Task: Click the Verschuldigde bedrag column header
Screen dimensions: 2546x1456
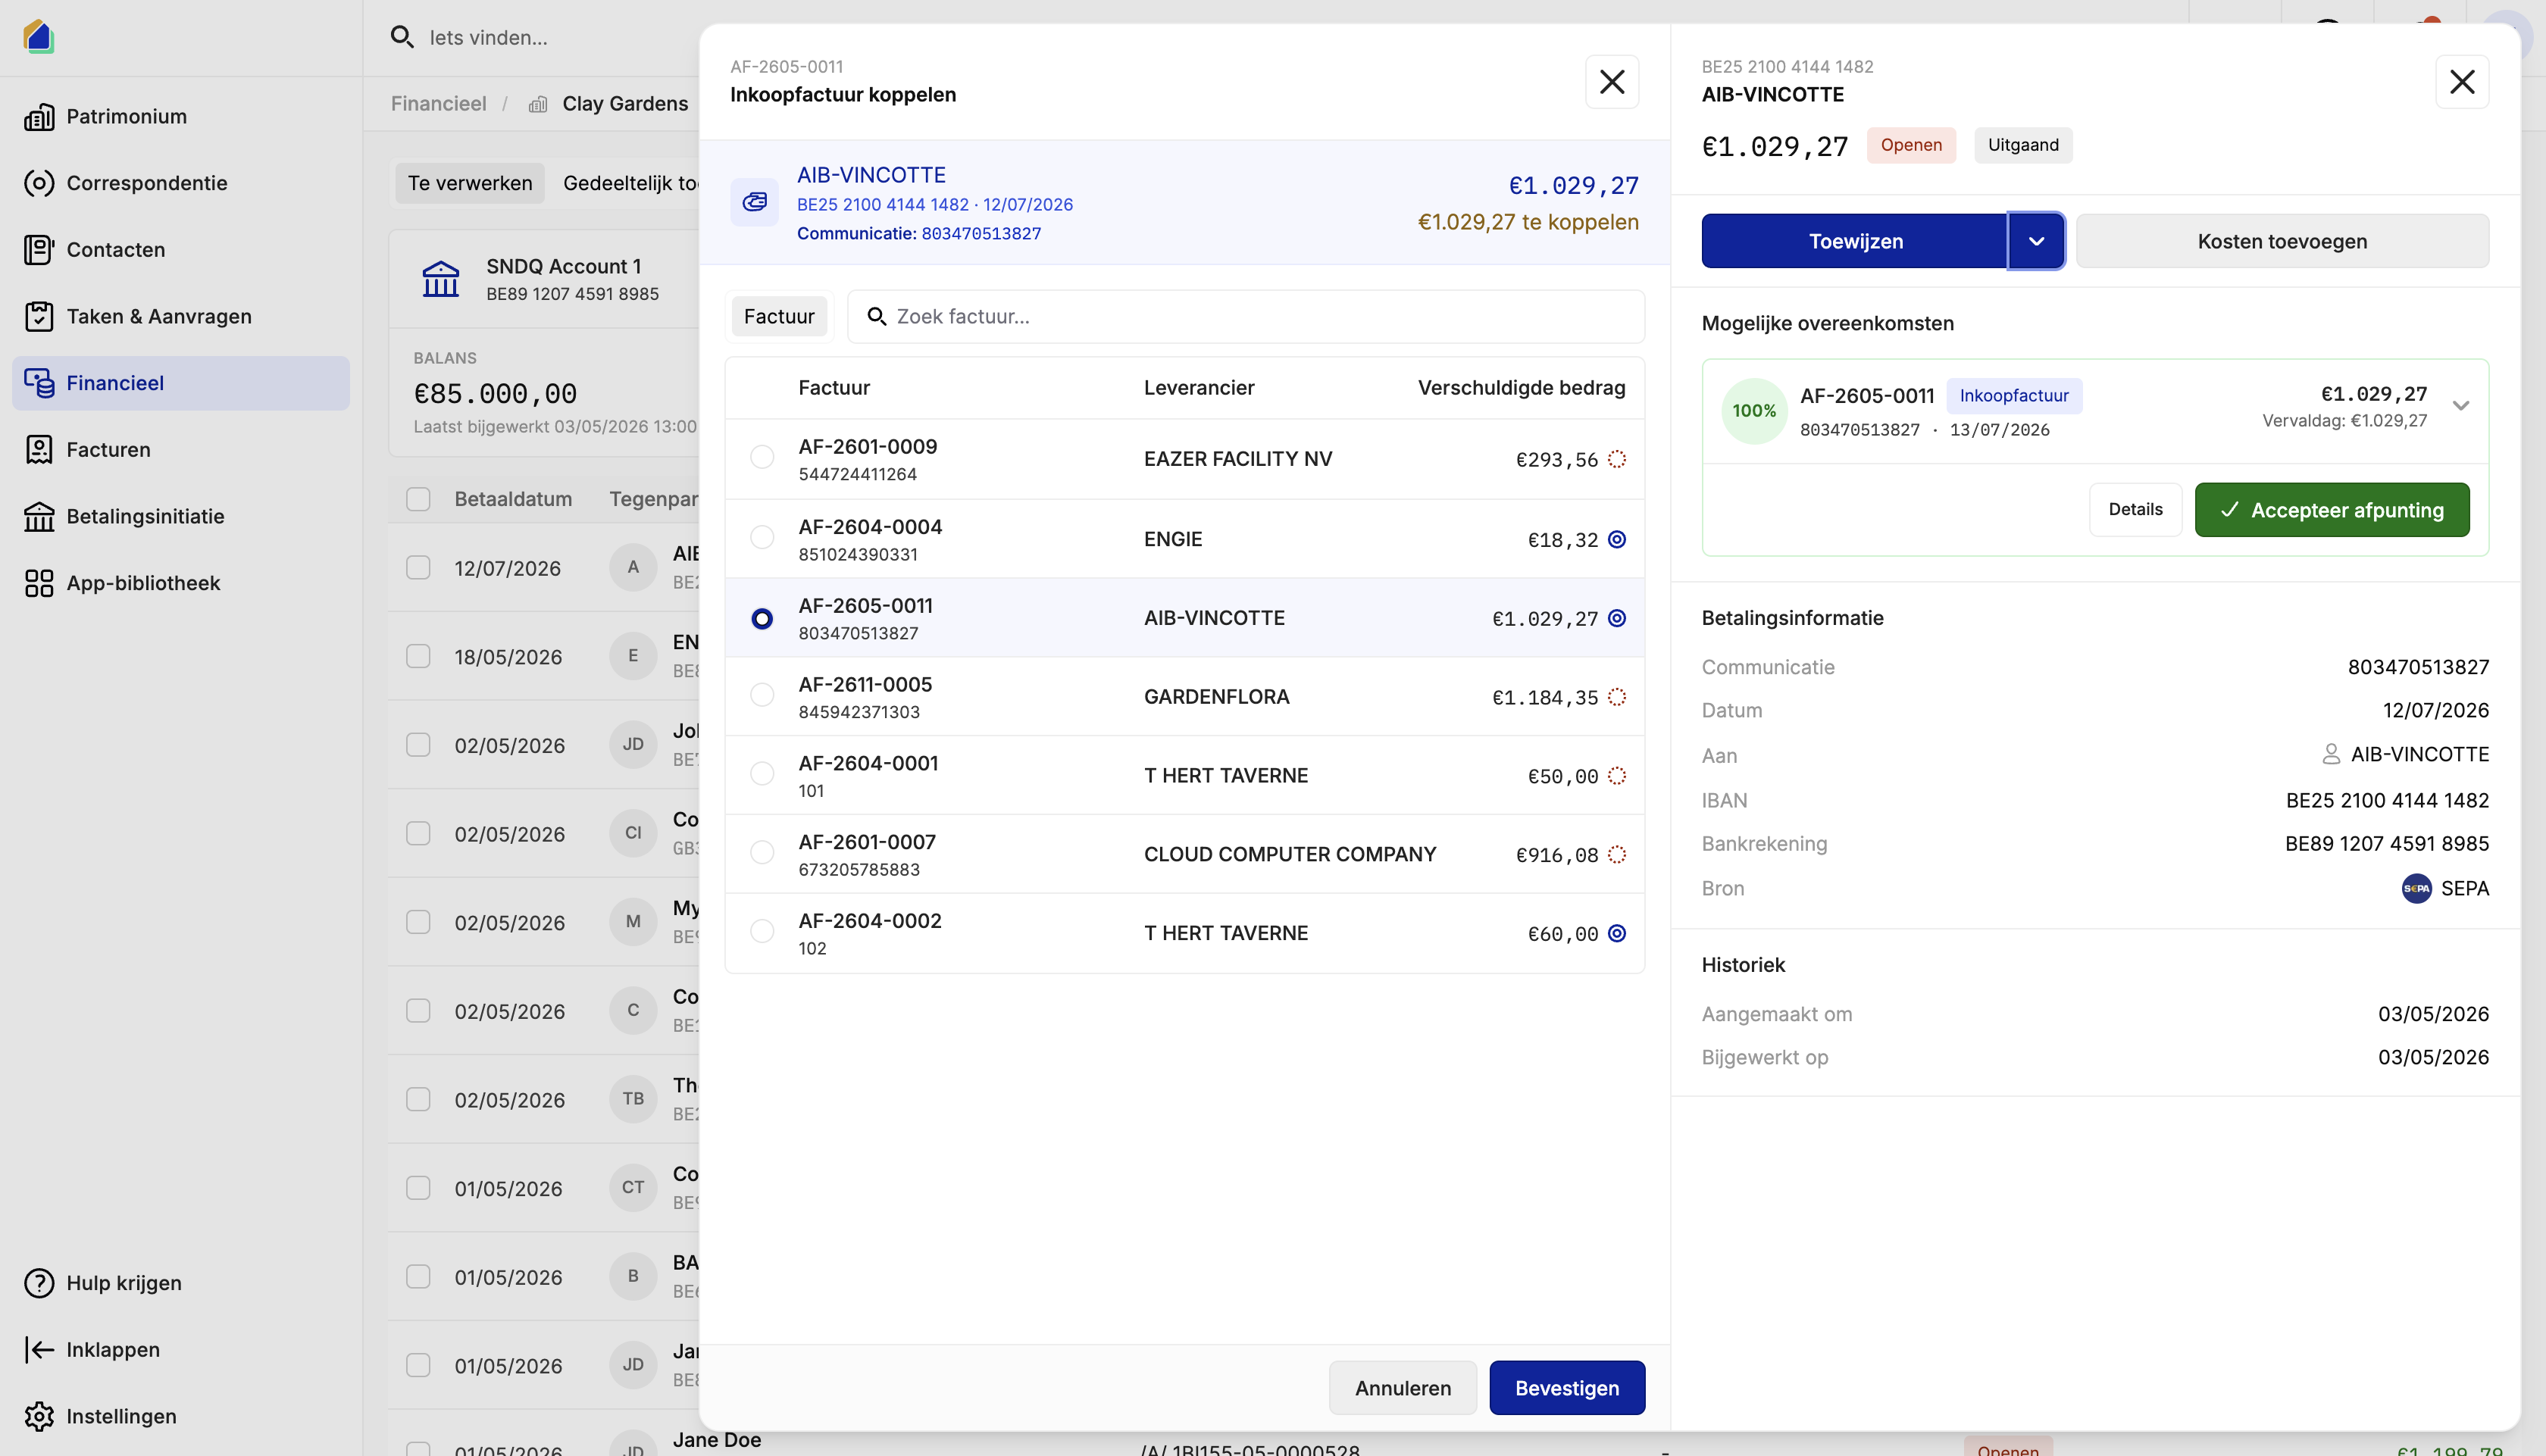Action: 1521,388
